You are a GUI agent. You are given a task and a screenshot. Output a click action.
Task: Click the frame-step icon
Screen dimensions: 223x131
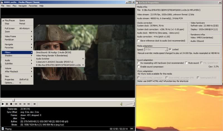point(35,104)
